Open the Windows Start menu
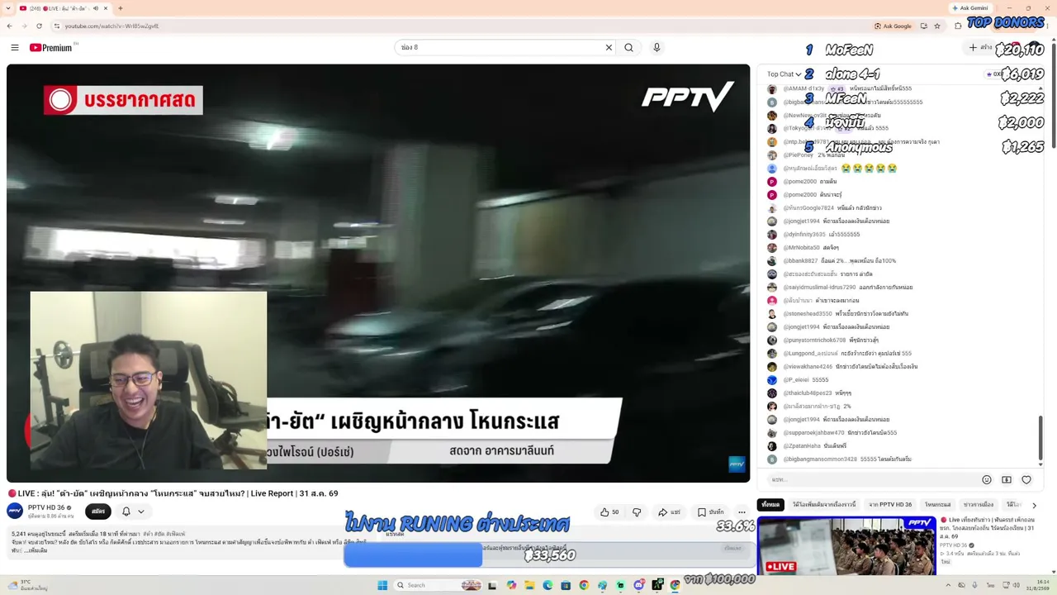Viewport: 1057px width, 595px height. point(382,585)
